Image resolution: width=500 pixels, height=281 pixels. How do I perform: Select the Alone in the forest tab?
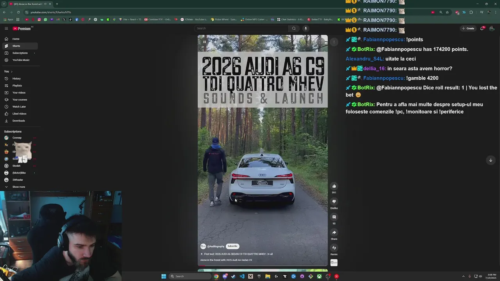pyautogui.click(x=30, y=4)
